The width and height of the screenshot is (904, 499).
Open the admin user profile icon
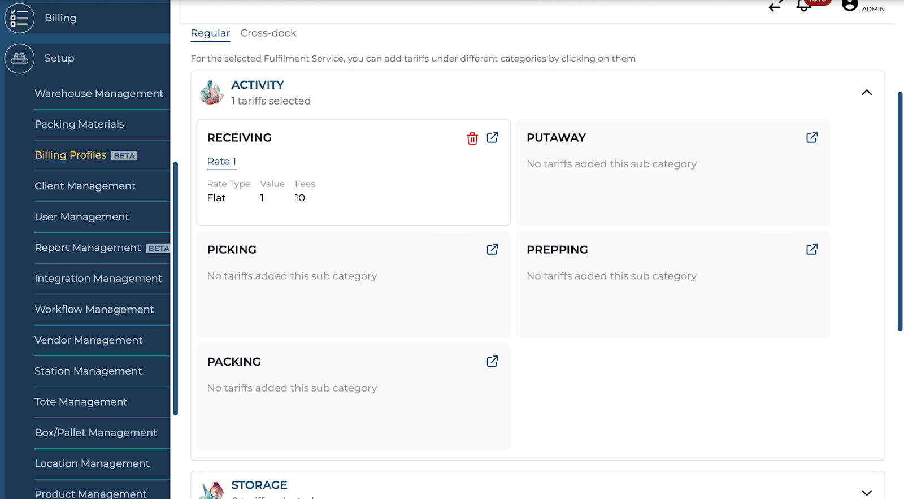[x=849, y=5]
